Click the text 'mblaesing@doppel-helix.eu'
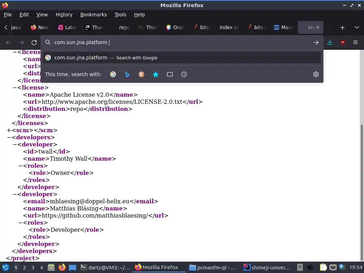This screenshot has width=364, height=273. coord(90,201)
